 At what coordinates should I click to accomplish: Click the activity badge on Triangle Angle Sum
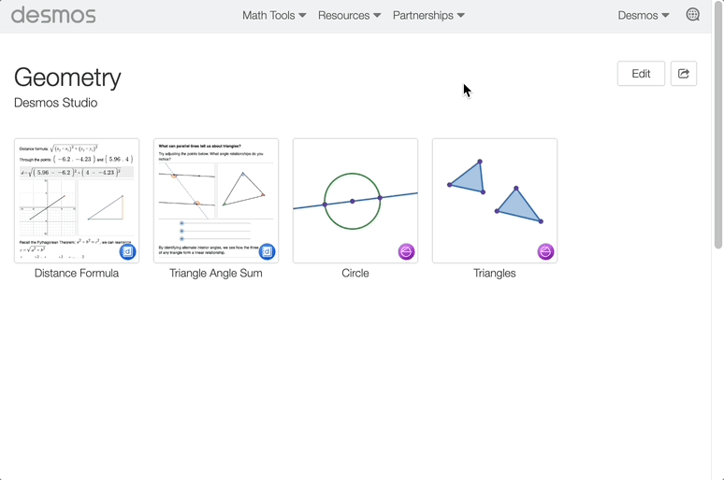pos(267,252)
